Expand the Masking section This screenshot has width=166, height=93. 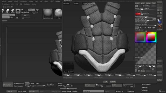[144, 87]
